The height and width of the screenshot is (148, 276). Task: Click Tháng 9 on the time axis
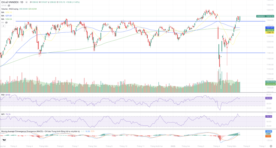pyautogui.click(x=109, y=146)
